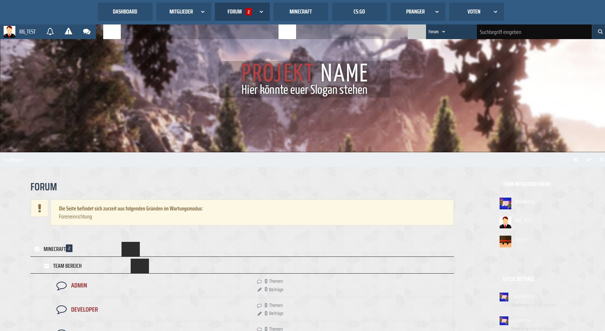Collapse the TEAM BEREICH category

(x=46, y=266)
